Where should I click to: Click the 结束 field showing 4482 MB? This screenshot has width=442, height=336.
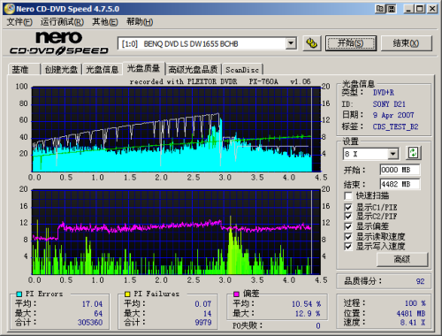(400, 184)
